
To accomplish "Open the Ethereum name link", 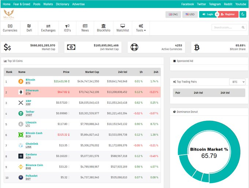I will tap(32, 90).
